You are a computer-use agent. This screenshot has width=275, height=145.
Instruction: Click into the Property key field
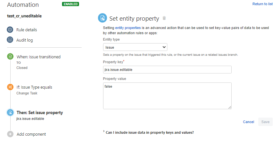click(167, 70)
